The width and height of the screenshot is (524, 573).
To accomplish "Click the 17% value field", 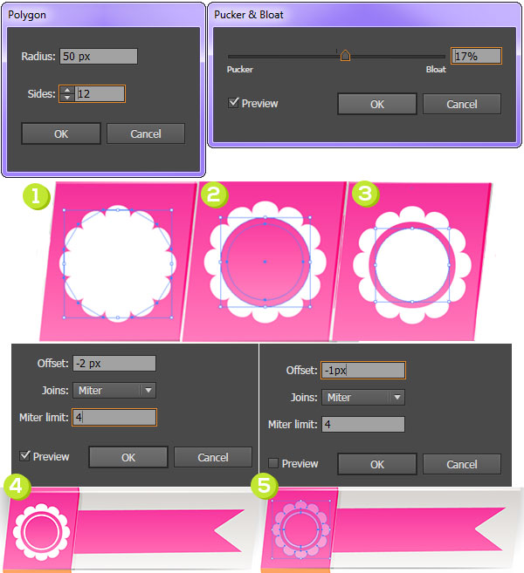I will (476, 57).
